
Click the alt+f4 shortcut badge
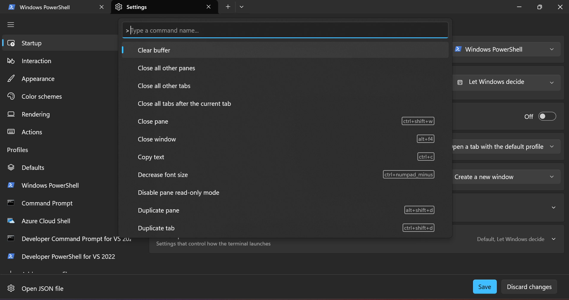click(425, 139)
